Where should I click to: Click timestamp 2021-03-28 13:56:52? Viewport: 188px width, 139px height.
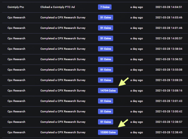pos(169,59)
